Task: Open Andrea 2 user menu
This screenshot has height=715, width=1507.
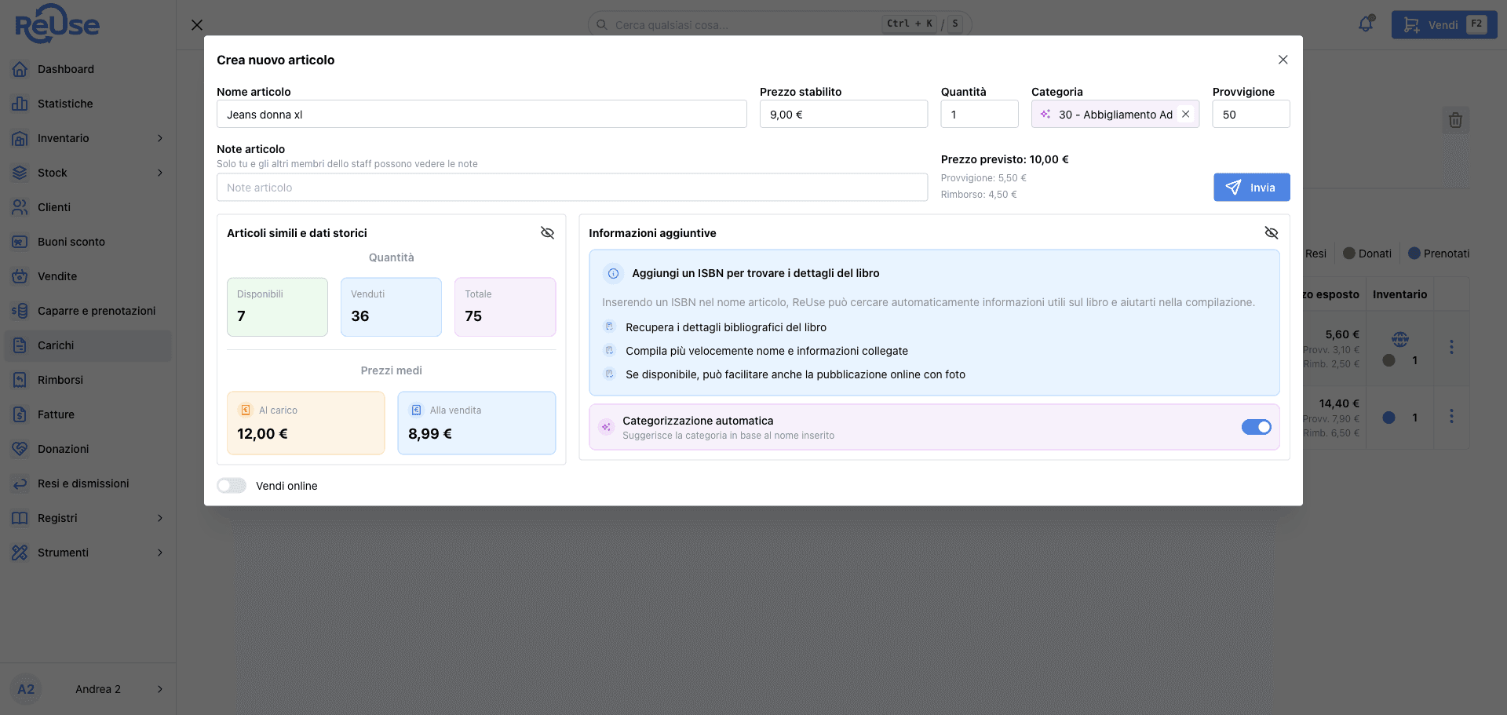Action: (88, 689)
